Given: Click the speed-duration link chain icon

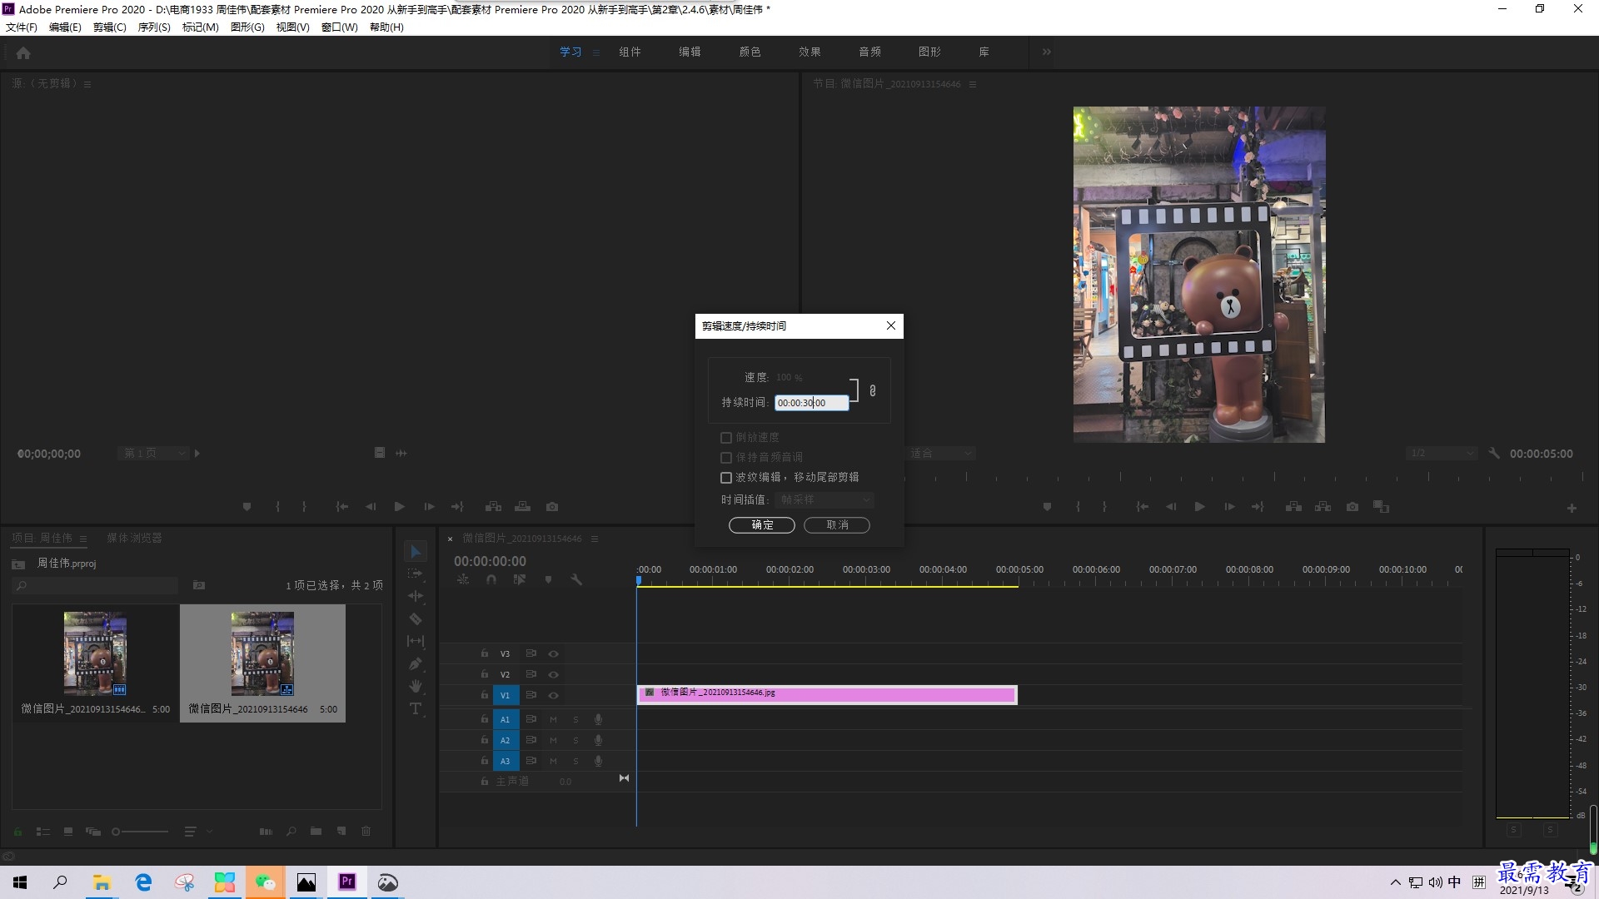Looking at the screenshot, I should click(873, 390).
